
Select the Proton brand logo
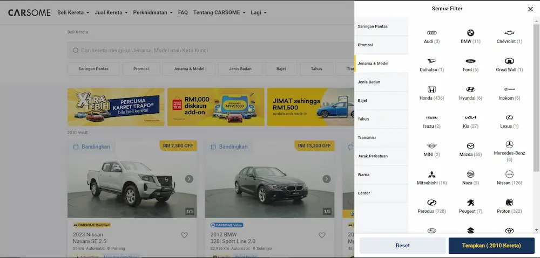pyautogui.click(x=509, y=203)
